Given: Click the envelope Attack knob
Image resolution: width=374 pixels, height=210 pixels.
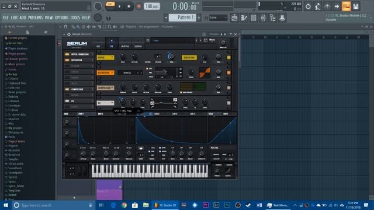Looking at the screenshot, I should [83, 153].
